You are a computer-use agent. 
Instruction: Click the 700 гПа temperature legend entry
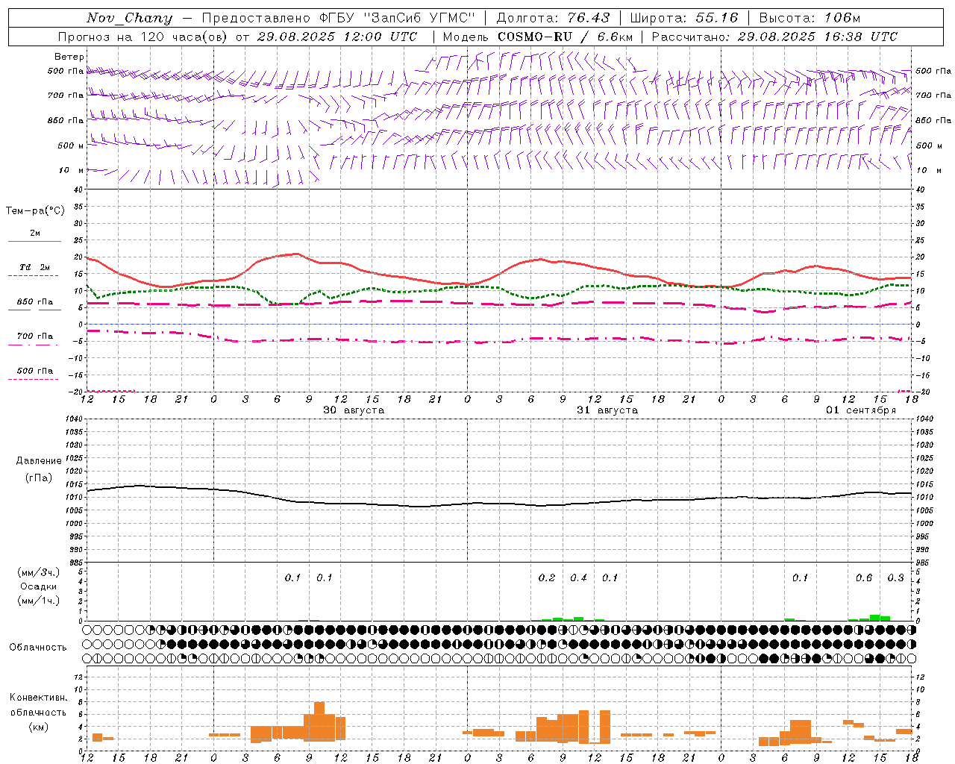click(34, 339)
